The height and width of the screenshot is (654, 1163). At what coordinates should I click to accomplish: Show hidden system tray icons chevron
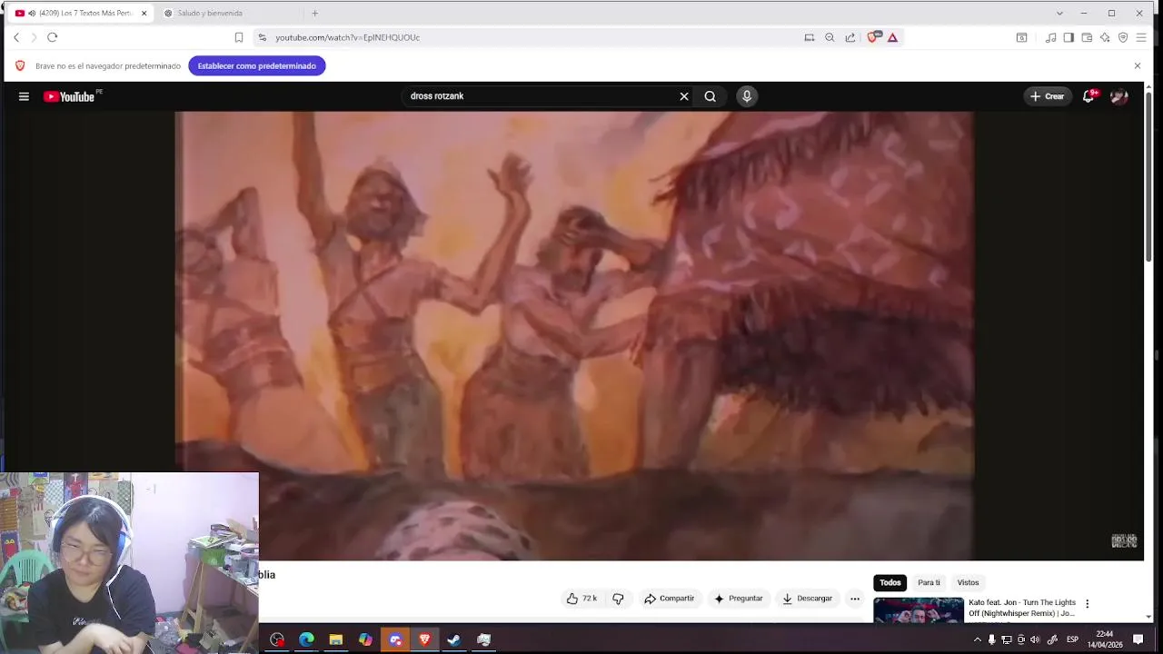[x=978, y=639]
